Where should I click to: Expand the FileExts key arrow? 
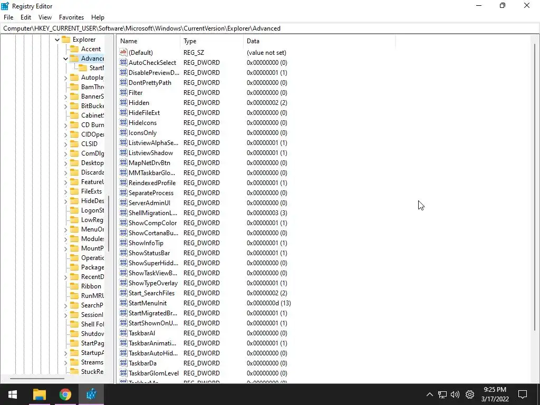(65, 191)
